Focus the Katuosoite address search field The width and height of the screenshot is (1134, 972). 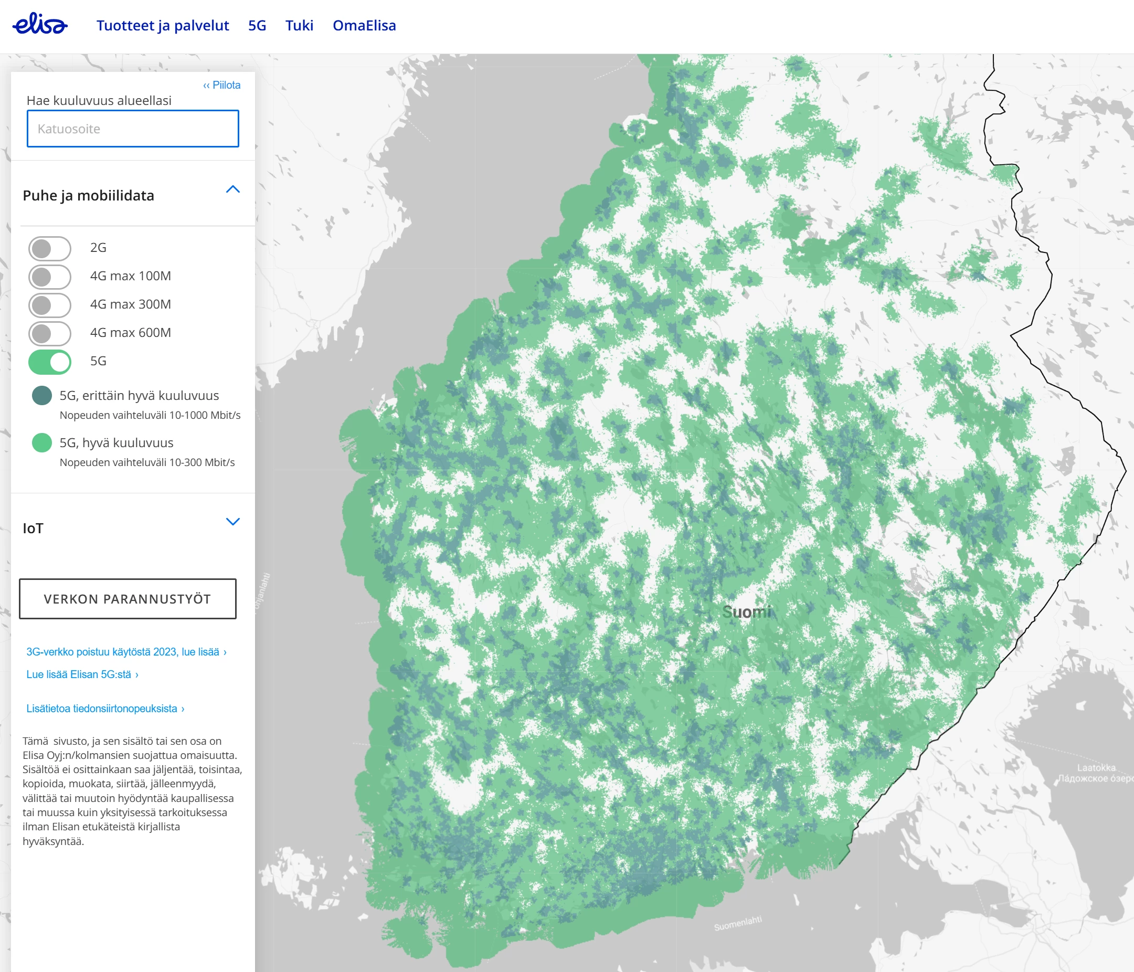[133, 129]
